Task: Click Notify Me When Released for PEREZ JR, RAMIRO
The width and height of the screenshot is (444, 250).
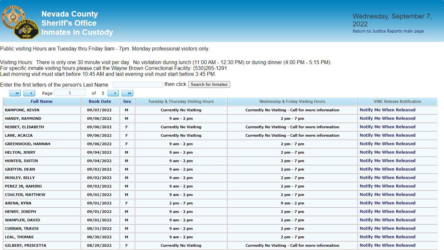Action: point(387,186)
